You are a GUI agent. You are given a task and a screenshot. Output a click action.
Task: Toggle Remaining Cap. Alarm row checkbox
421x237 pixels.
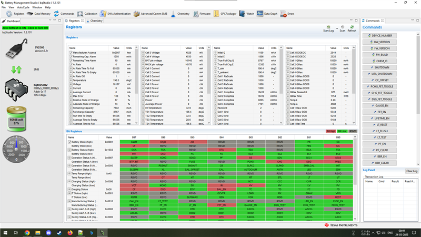(x=71, y=57)
